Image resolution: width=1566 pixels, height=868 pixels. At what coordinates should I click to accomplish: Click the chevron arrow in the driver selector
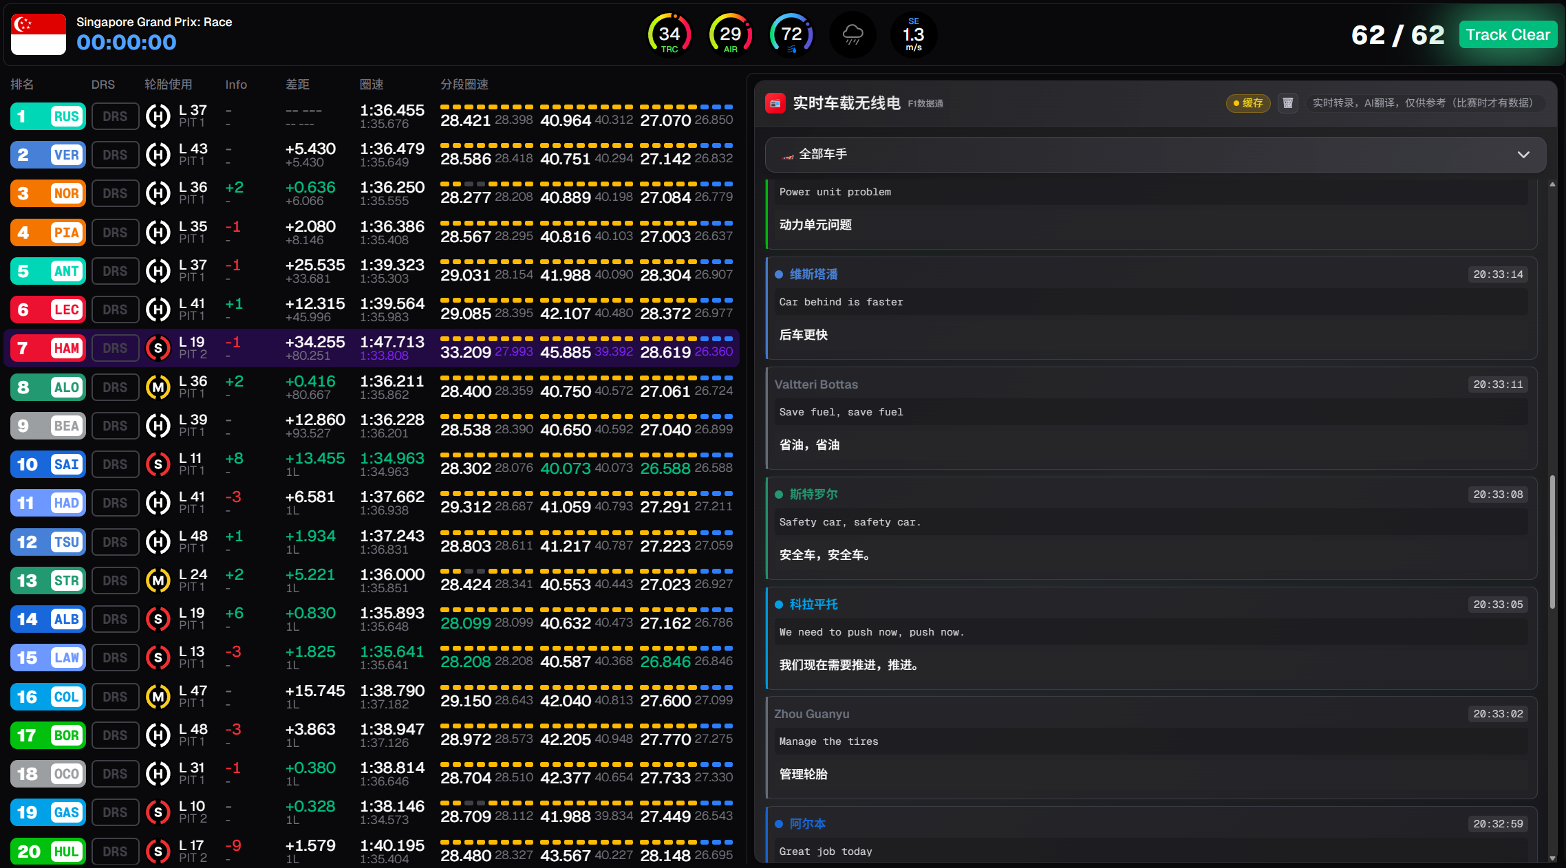click(x=1523, y=154)
